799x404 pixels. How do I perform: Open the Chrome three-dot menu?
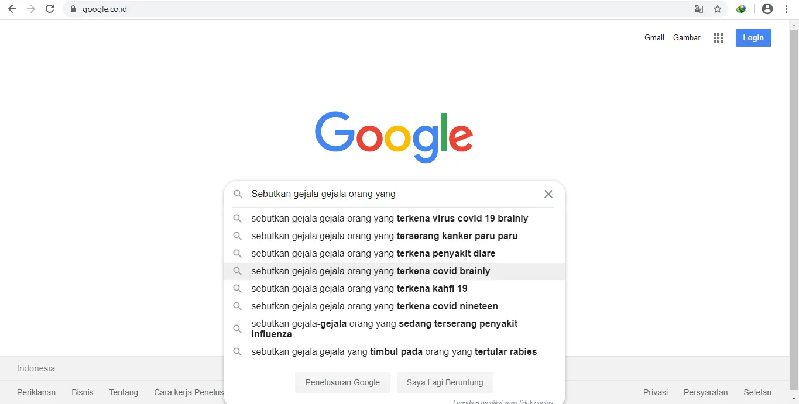click(787, 9)
